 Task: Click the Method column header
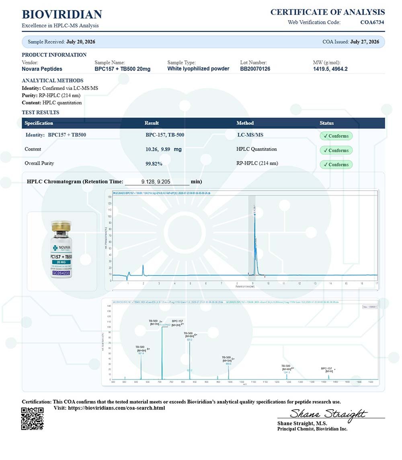(x=245, y=123)
